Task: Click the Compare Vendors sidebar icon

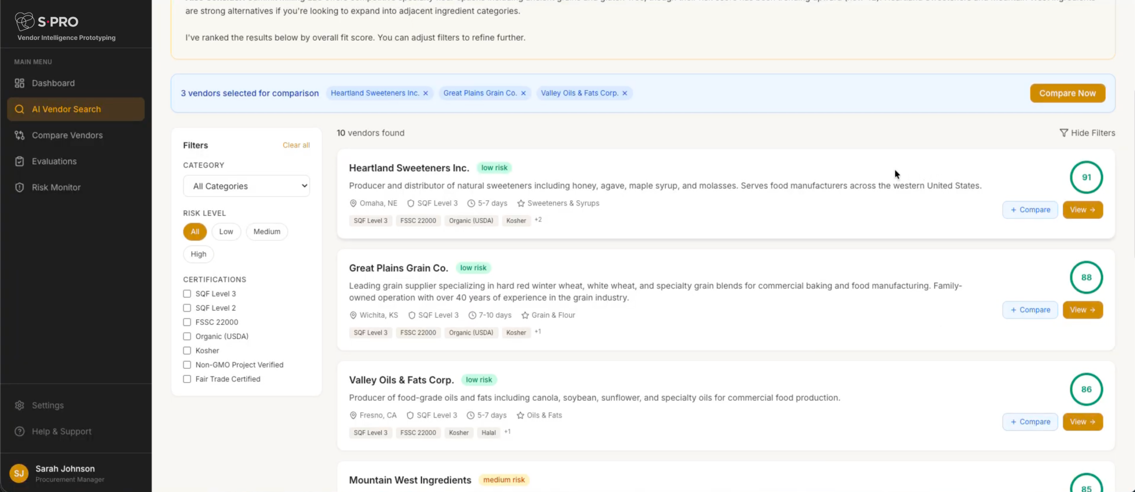Action: coord(20,136)
